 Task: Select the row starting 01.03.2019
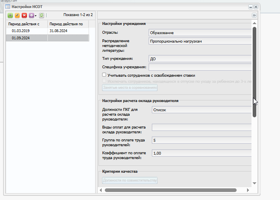(x=47, y=31)
